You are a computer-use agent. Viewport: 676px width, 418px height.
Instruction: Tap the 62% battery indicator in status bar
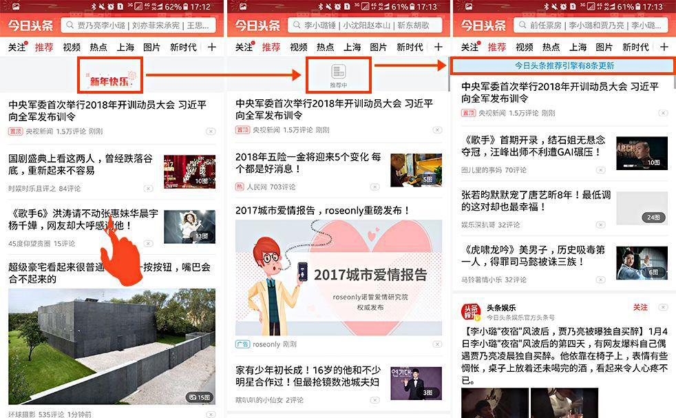[x=178, y=7]
